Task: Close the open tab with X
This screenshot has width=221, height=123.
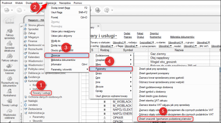Action: click(98, 26)
